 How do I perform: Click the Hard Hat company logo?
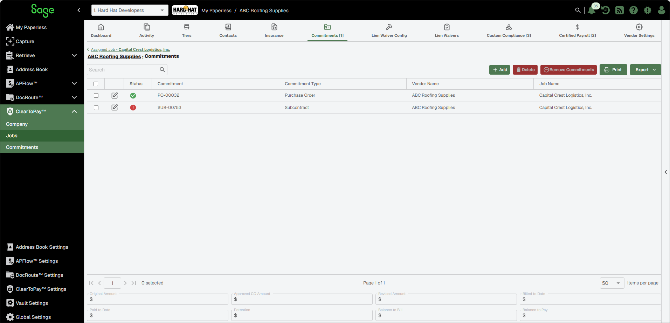185,10
